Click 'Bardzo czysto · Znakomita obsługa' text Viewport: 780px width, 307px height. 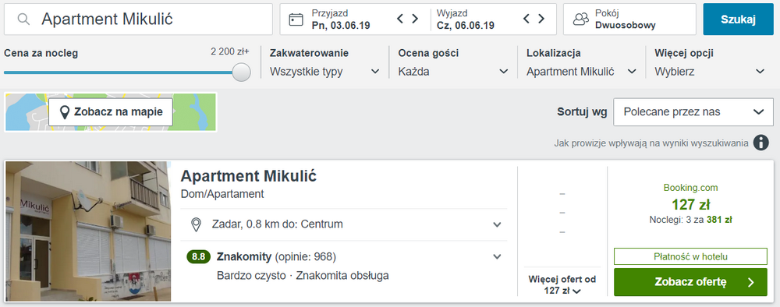[x=303, y=275]
